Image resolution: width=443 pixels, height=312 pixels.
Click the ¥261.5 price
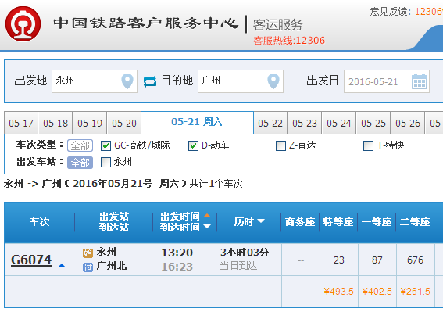tap(415, 292)
